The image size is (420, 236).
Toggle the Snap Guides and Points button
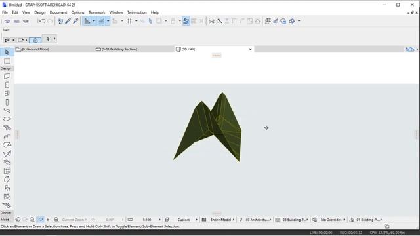tap(102, 21)
